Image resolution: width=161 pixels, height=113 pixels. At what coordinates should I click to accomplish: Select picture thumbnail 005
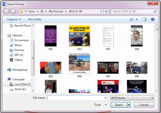(51, 68)
